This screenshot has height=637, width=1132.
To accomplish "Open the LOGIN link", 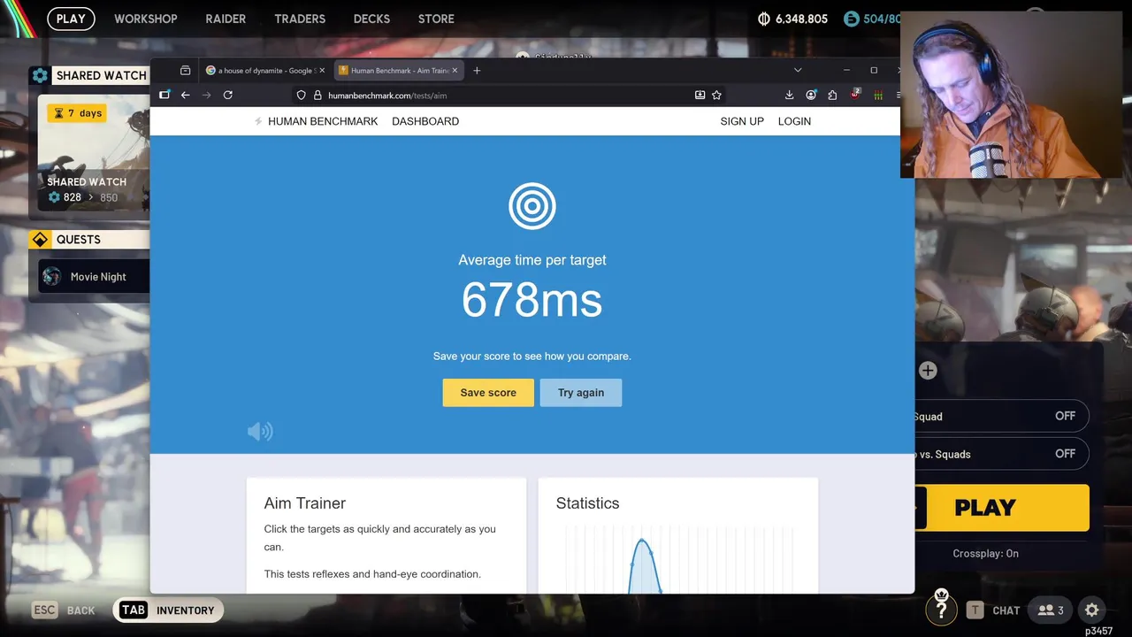I will 794,121.
